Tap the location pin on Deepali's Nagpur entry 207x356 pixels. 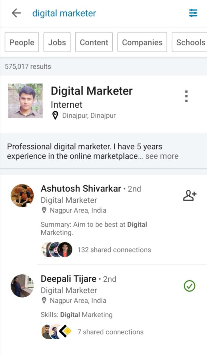tap(45, 300)
